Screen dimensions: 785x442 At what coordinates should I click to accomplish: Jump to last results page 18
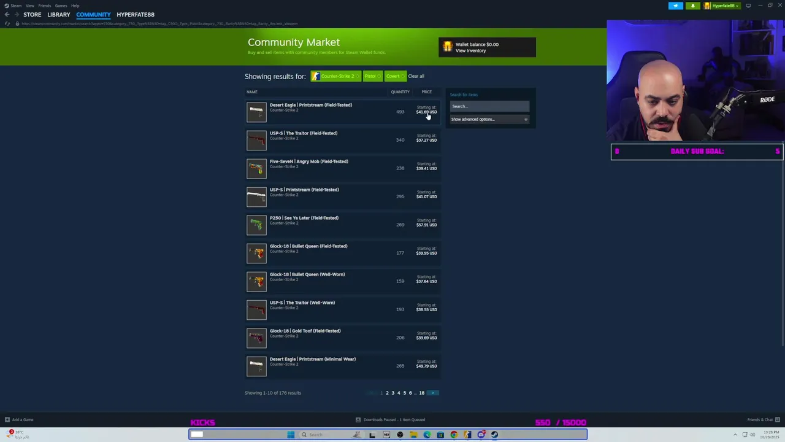[x=421, y=393]
